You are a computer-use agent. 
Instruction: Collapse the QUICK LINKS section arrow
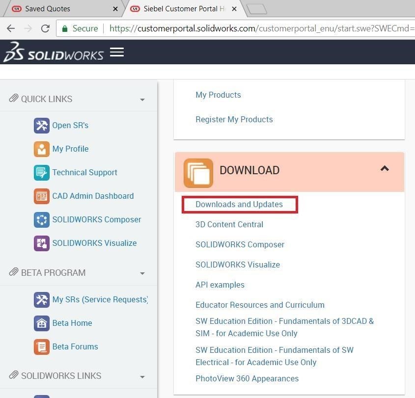point(142,100)
